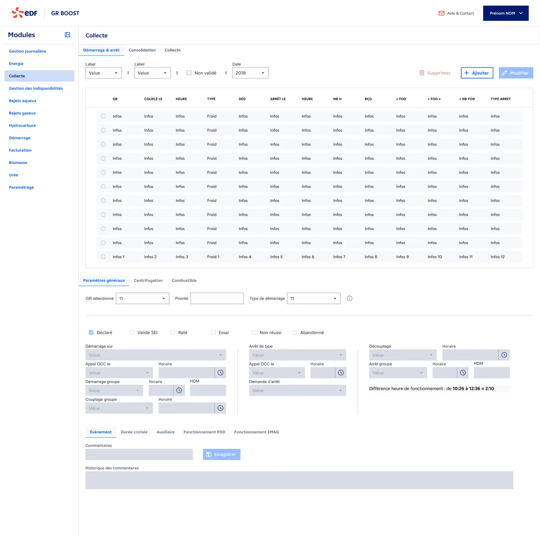Viewport: 540px width, 536px height.
Task: Open the Centrifugation tab
Action: pos(148,281)
